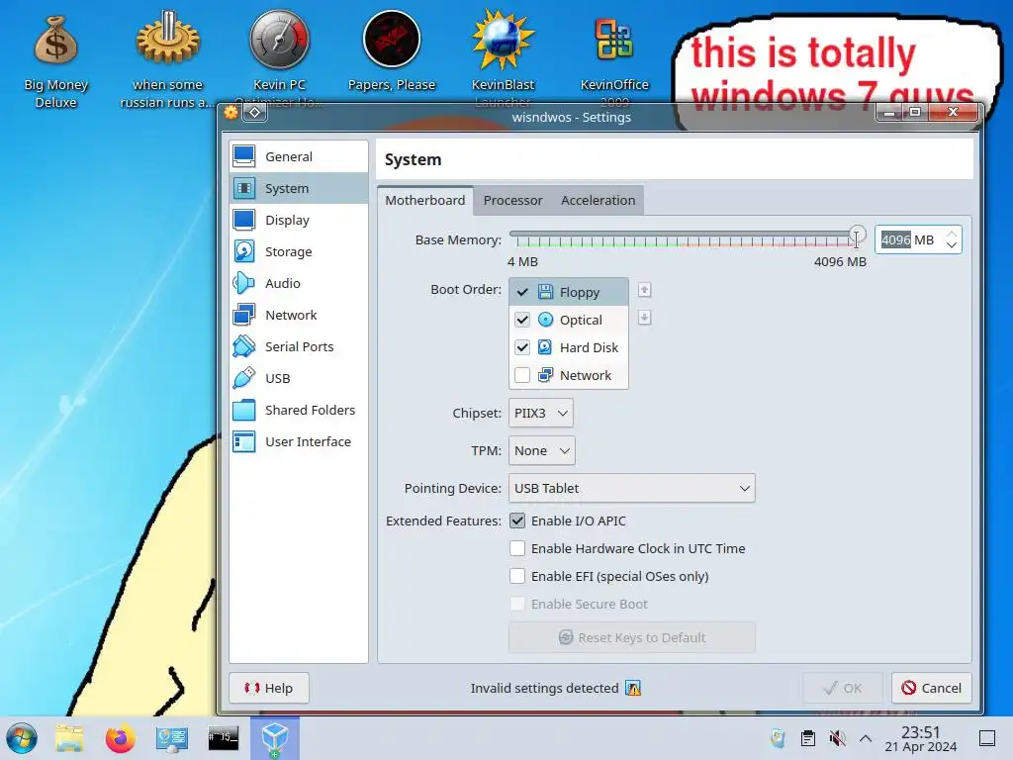Click the taskbar clock 23:51

click(x=921, y=738)
